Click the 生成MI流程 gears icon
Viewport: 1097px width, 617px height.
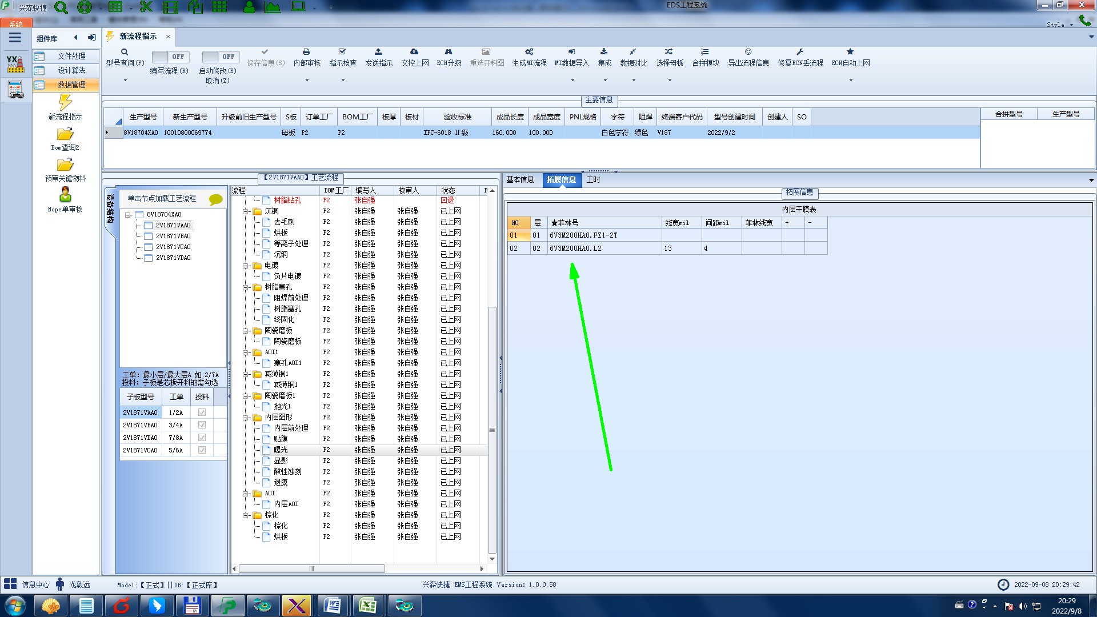529,52
